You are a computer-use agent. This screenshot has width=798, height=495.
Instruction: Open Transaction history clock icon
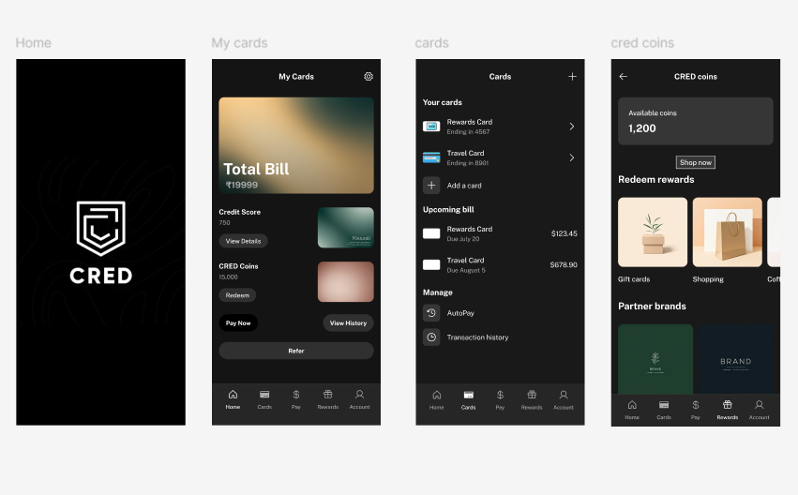[431, 337]
